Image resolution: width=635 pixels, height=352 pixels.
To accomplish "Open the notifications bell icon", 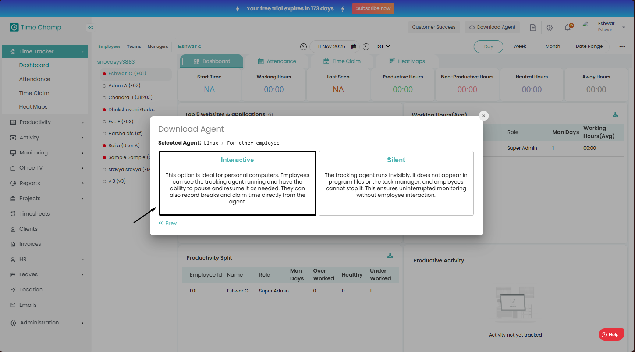I will pyautogui.click(x=568, y=28).
